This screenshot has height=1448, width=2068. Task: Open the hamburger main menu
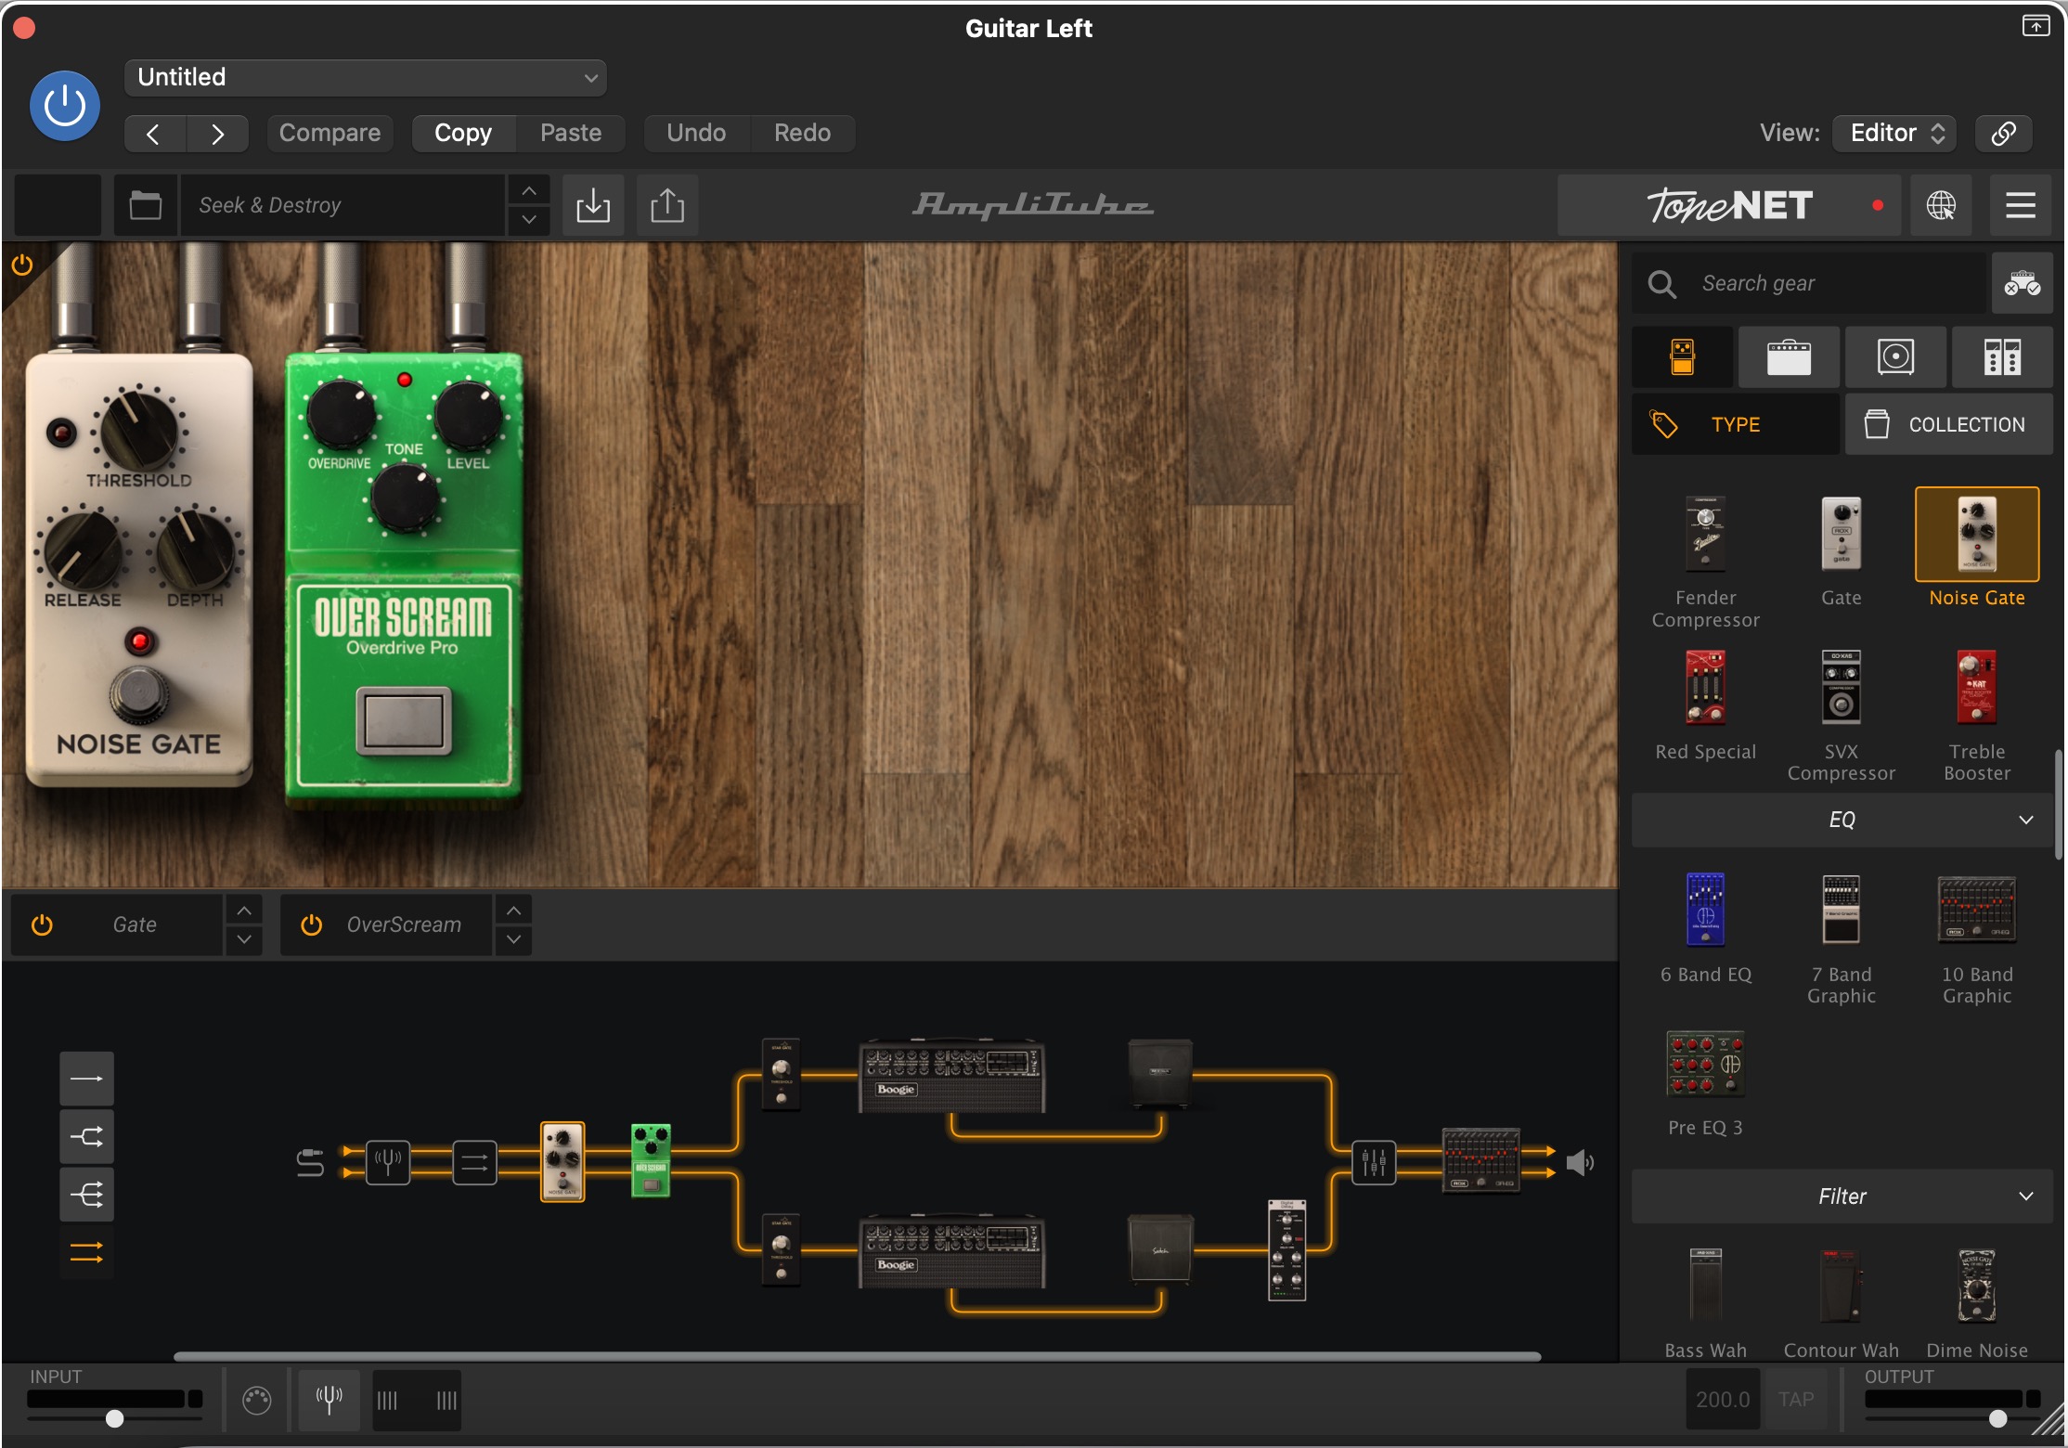coord(2020,205)
